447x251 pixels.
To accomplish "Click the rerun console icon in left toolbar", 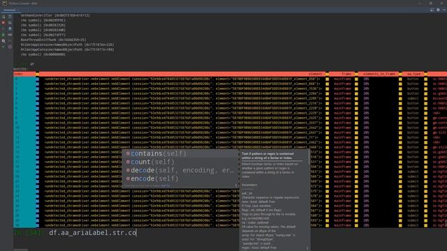I will [3, 17].
